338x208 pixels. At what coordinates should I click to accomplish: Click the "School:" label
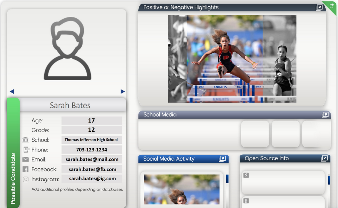pyautogui.click(x=40, y=140)
